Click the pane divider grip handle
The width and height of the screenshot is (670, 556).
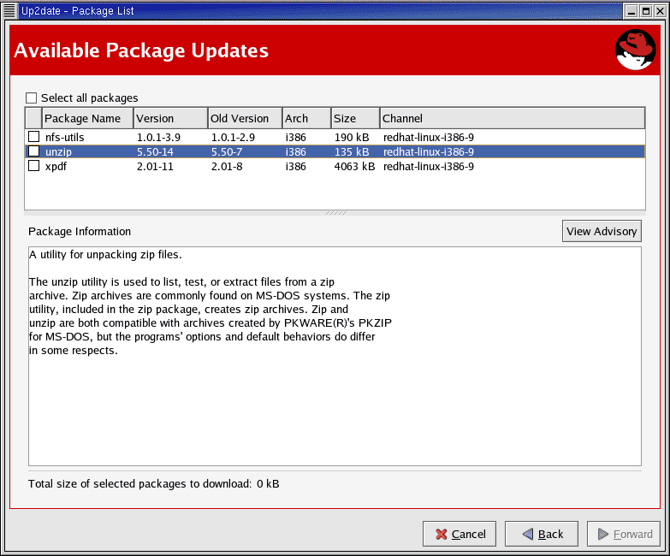point(335,213)
